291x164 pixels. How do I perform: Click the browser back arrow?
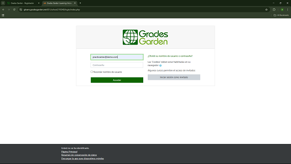[x=3, y=10]
